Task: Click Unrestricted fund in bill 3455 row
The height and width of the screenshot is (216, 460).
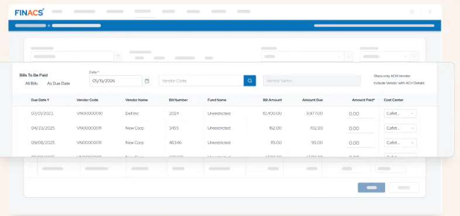Action: 219,128
